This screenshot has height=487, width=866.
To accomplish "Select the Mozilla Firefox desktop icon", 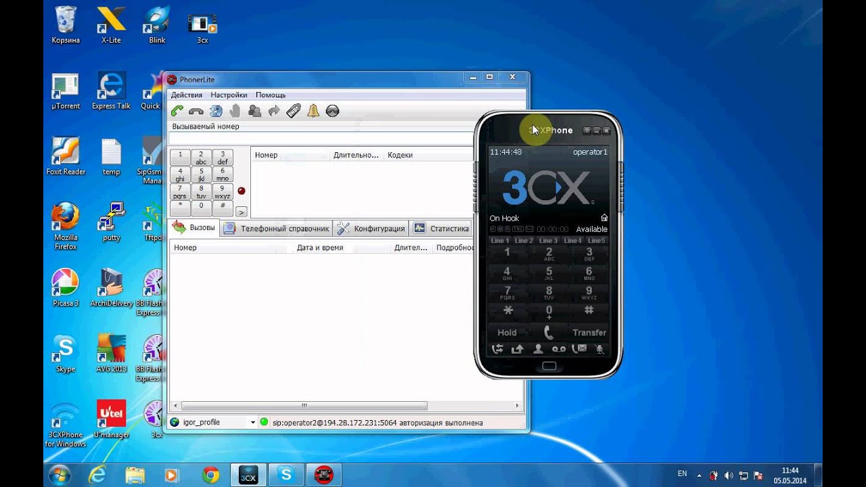I will [66, 227].
